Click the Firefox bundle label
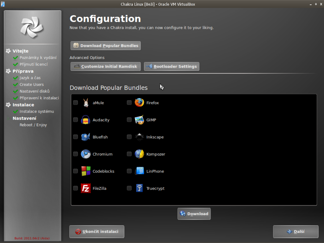Screen dimensions: 324x243 tap(153, 103)
